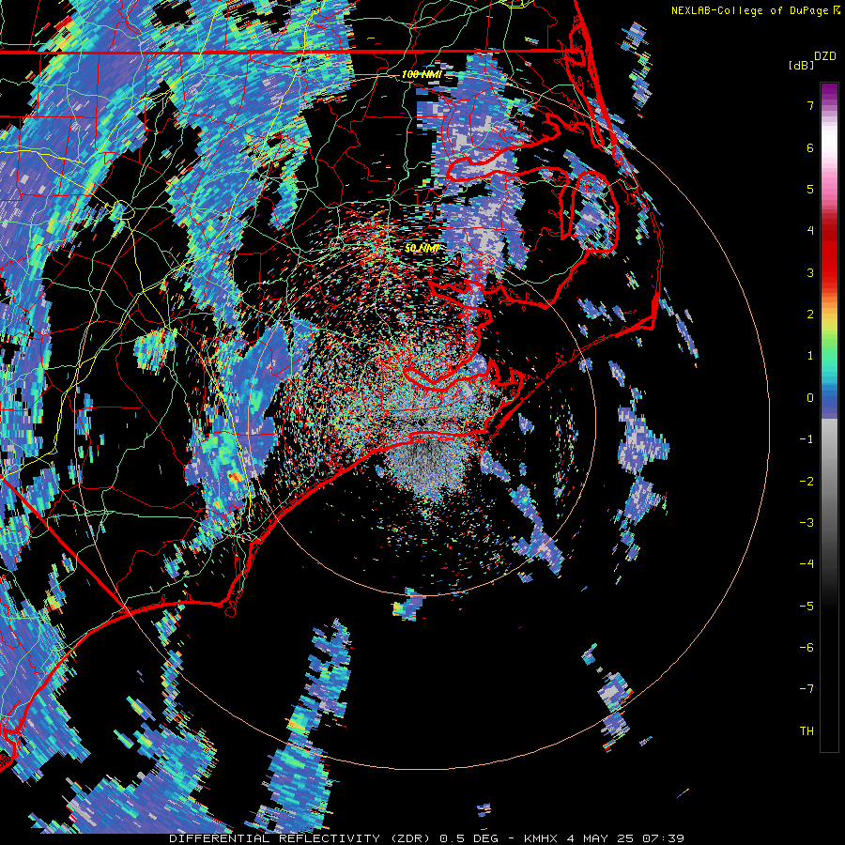
Task: Select the -3 value on the scale
Action: click(x=807, y=523)
